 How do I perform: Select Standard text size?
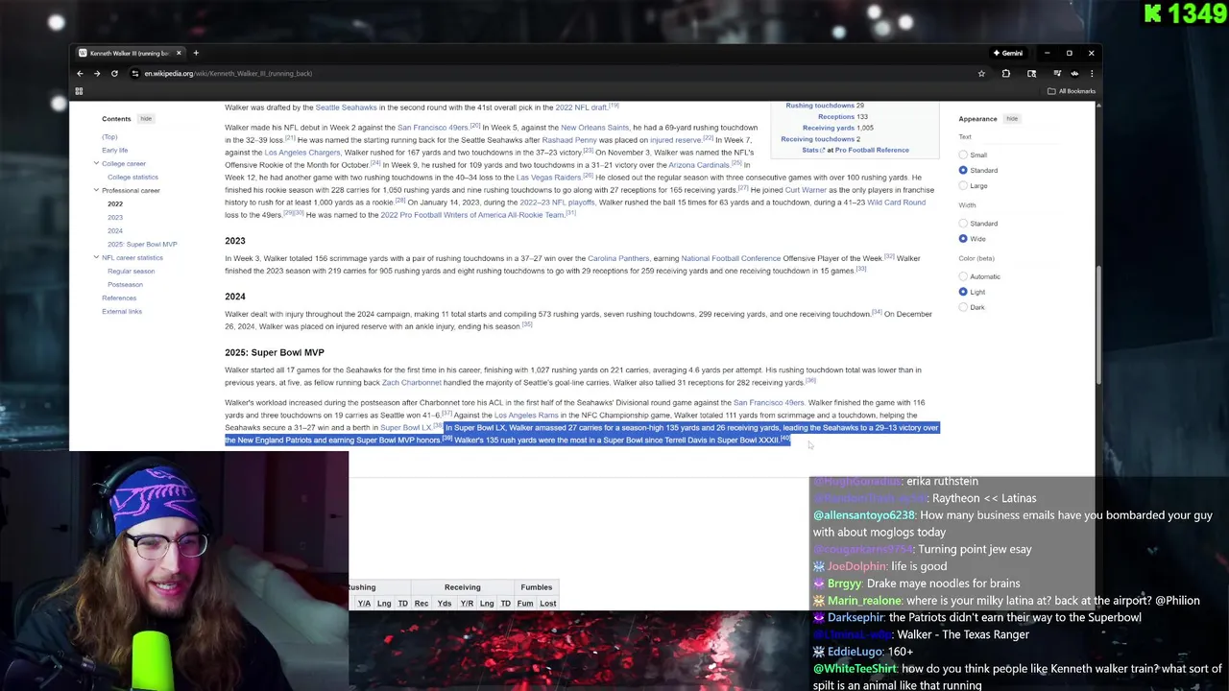pos(963,171)
